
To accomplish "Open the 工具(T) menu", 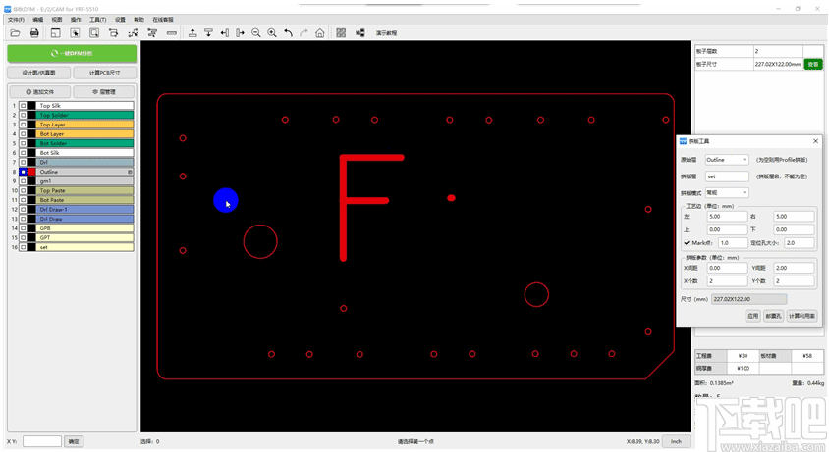I will click(x=98, y=20).
